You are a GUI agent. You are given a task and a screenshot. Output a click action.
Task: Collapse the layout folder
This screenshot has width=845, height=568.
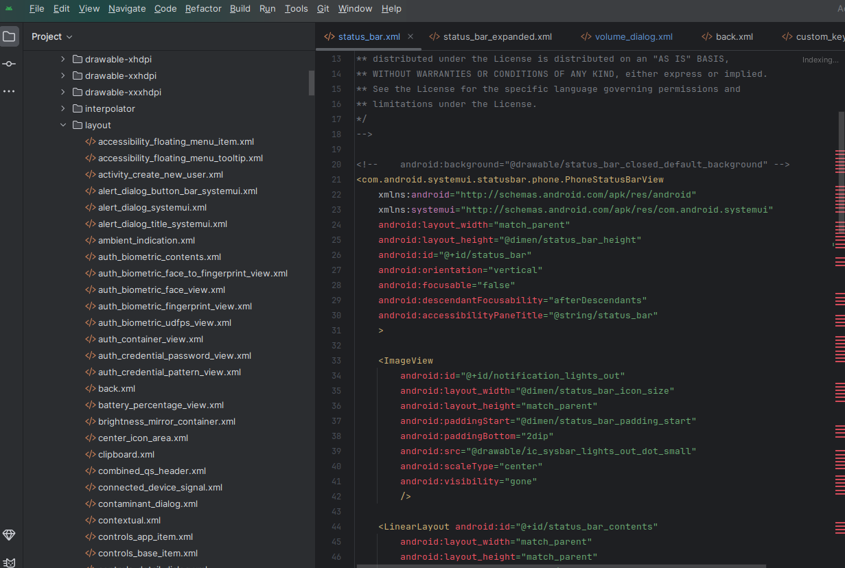[63, 125]
